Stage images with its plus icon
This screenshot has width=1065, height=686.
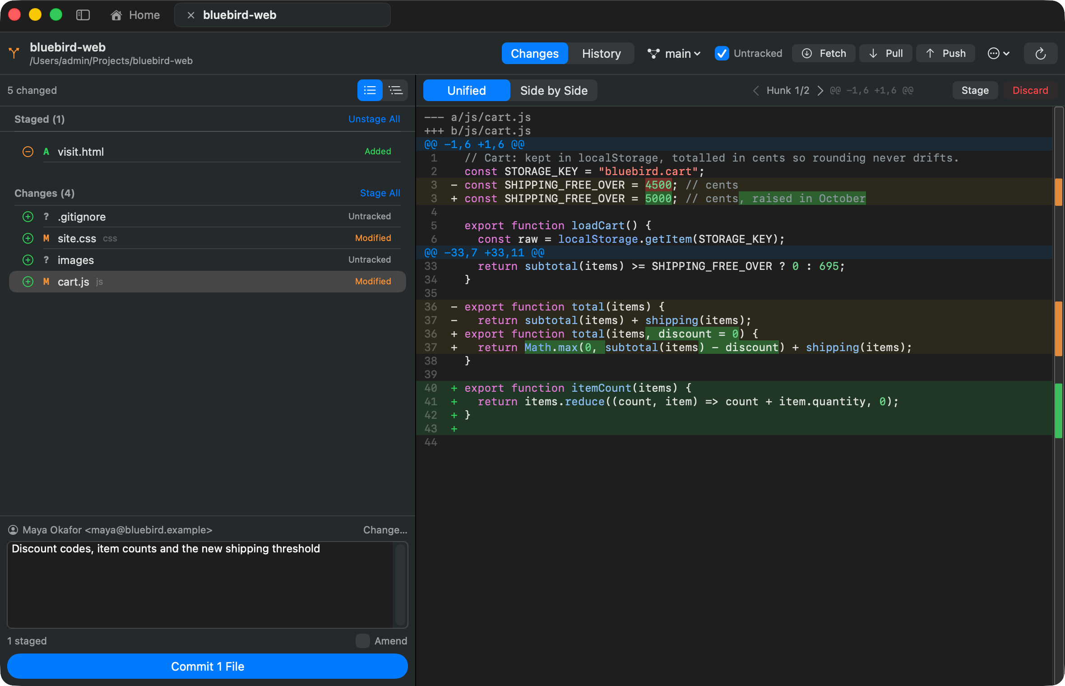[x=28, y=260]
